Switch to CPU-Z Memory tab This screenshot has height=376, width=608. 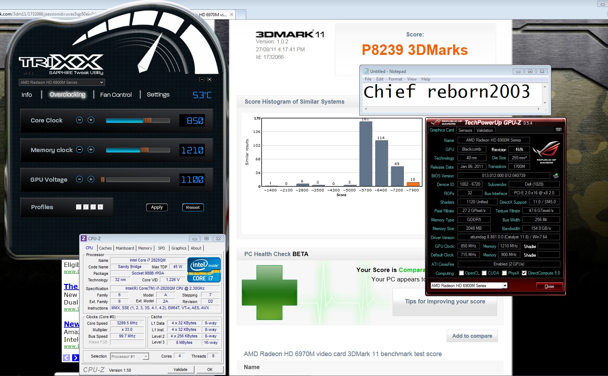tap(145, 248)
